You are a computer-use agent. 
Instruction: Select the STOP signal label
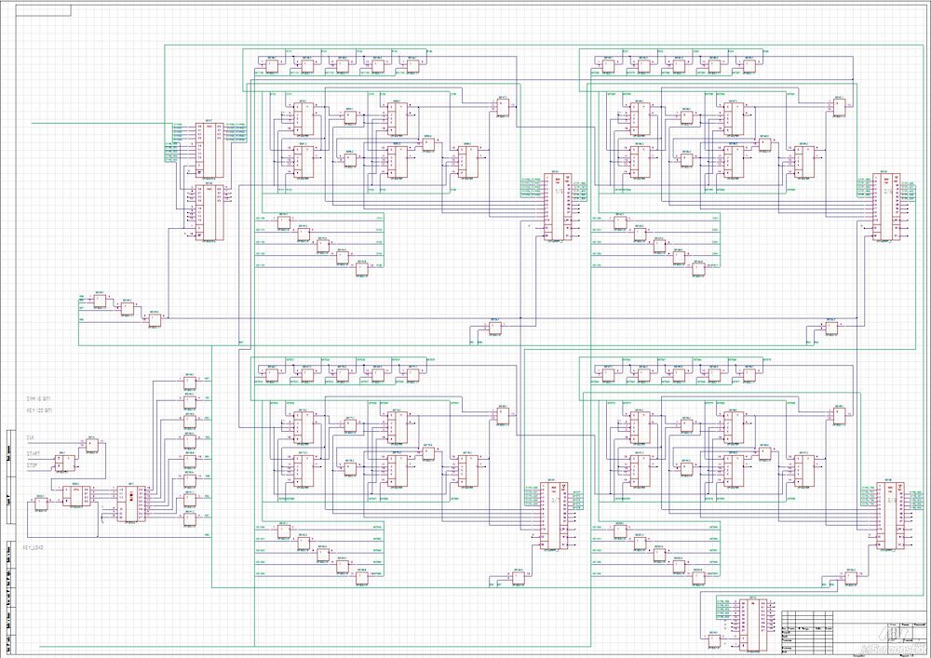coord(33,464)
